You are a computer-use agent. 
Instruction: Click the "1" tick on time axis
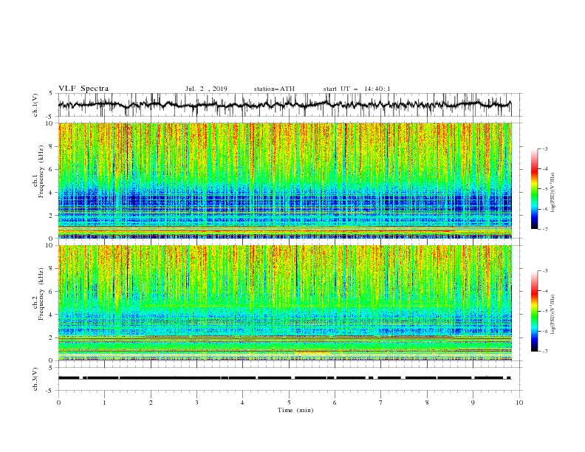[104, 403]
